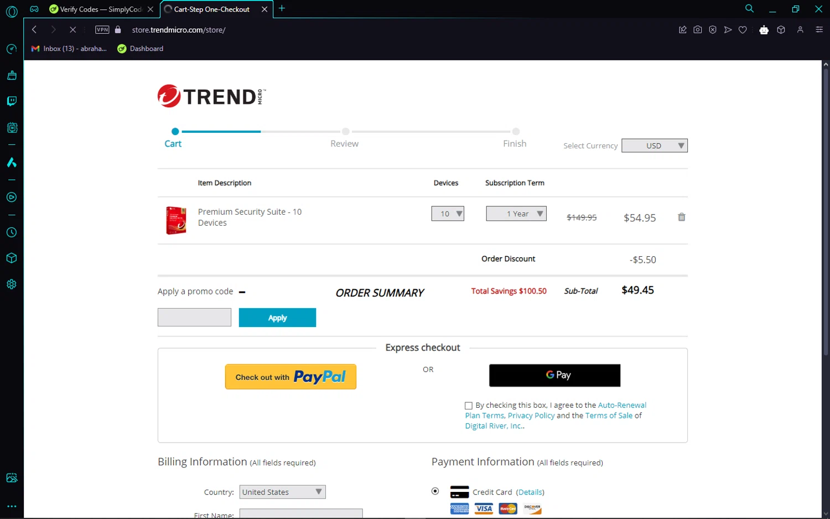Open GX Cleaner broom icon

12,75
